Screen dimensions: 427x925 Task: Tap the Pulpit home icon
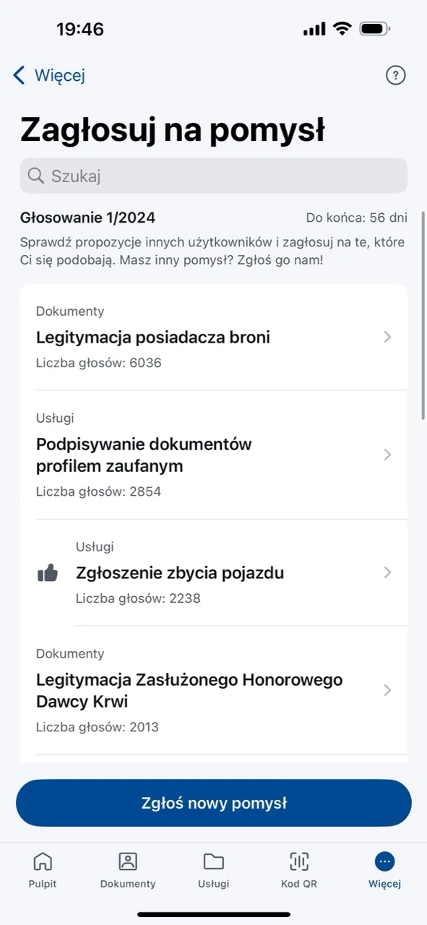pos(43,861)
